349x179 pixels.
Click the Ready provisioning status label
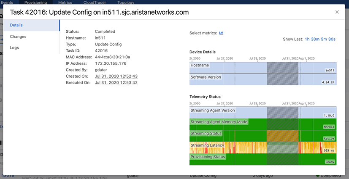330,162
